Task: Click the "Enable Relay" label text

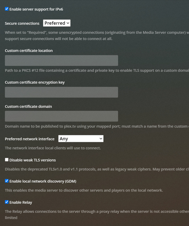Action: [21, 202]
